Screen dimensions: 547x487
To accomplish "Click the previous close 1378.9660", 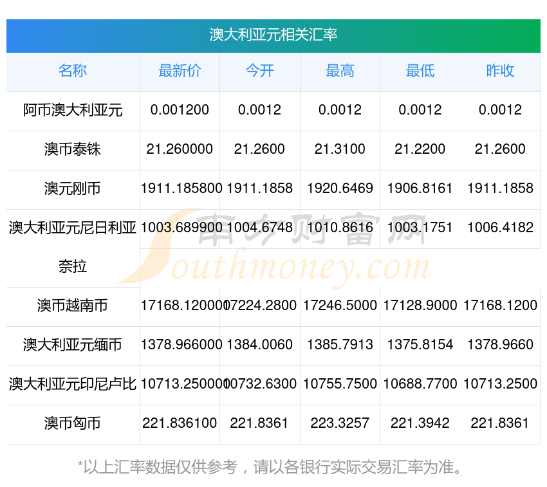I will (x=500, y=345).
